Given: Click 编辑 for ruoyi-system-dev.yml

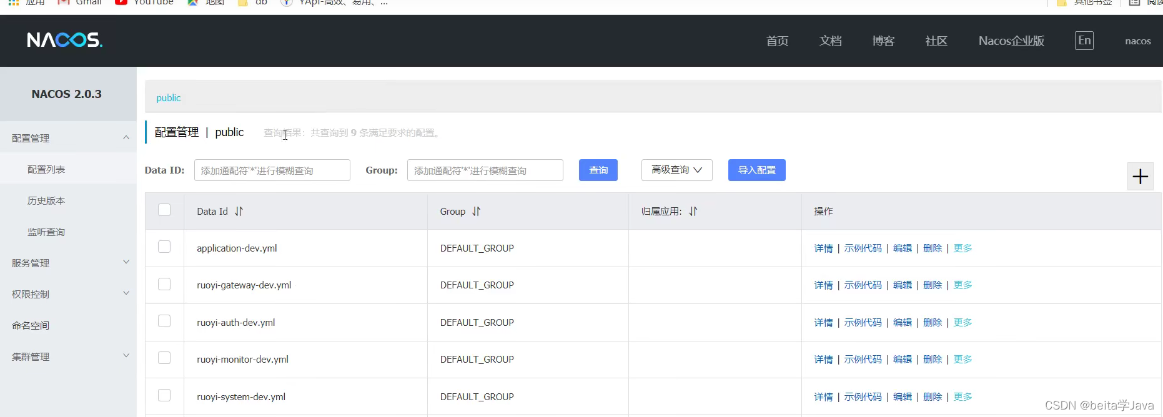Looking at the screenshot, I should [903, 397].
